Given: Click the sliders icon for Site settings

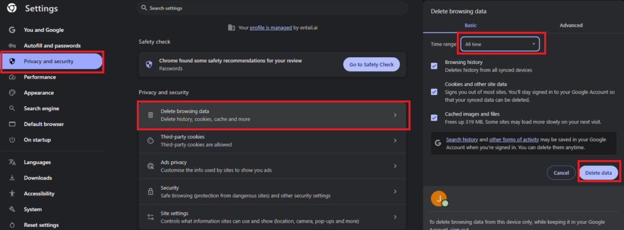Looking at the screenshot, I should click(x=151, y=217).
